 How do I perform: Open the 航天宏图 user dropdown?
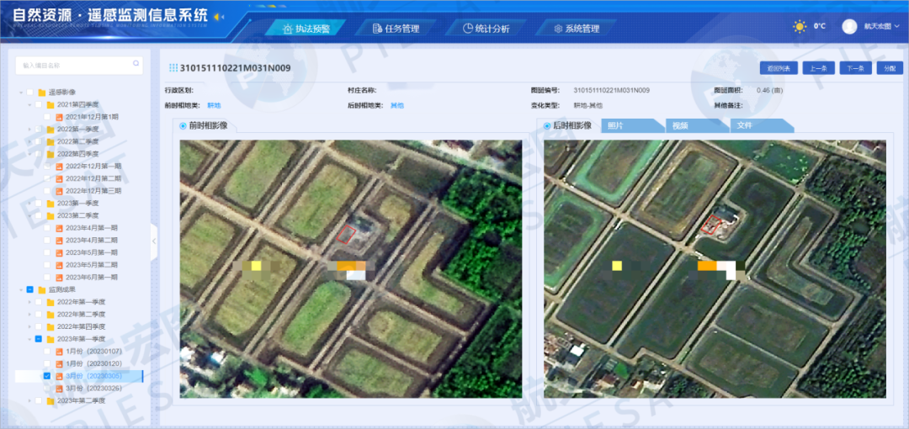[878, 27]
